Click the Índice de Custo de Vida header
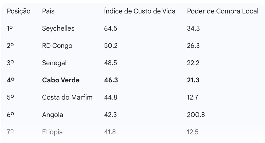Image resolution: width=265 pixels, height=143 pixels. coord(139,11)
